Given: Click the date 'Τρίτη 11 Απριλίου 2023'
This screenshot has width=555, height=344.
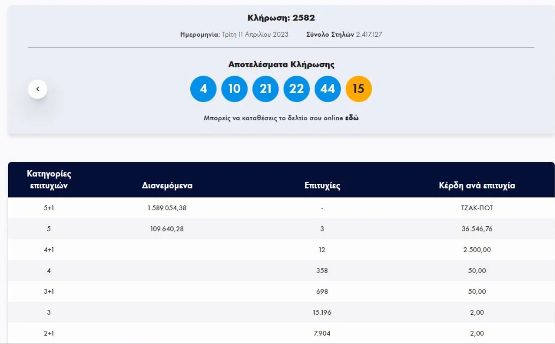Looking at the screenshot, I should tap(255, 34).
